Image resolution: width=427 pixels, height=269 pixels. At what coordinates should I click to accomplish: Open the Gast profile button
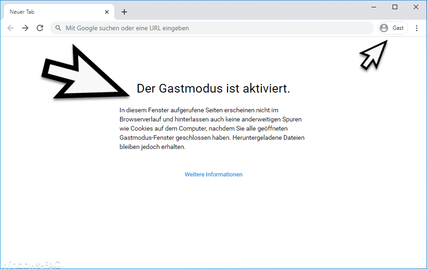coord(393,28)
